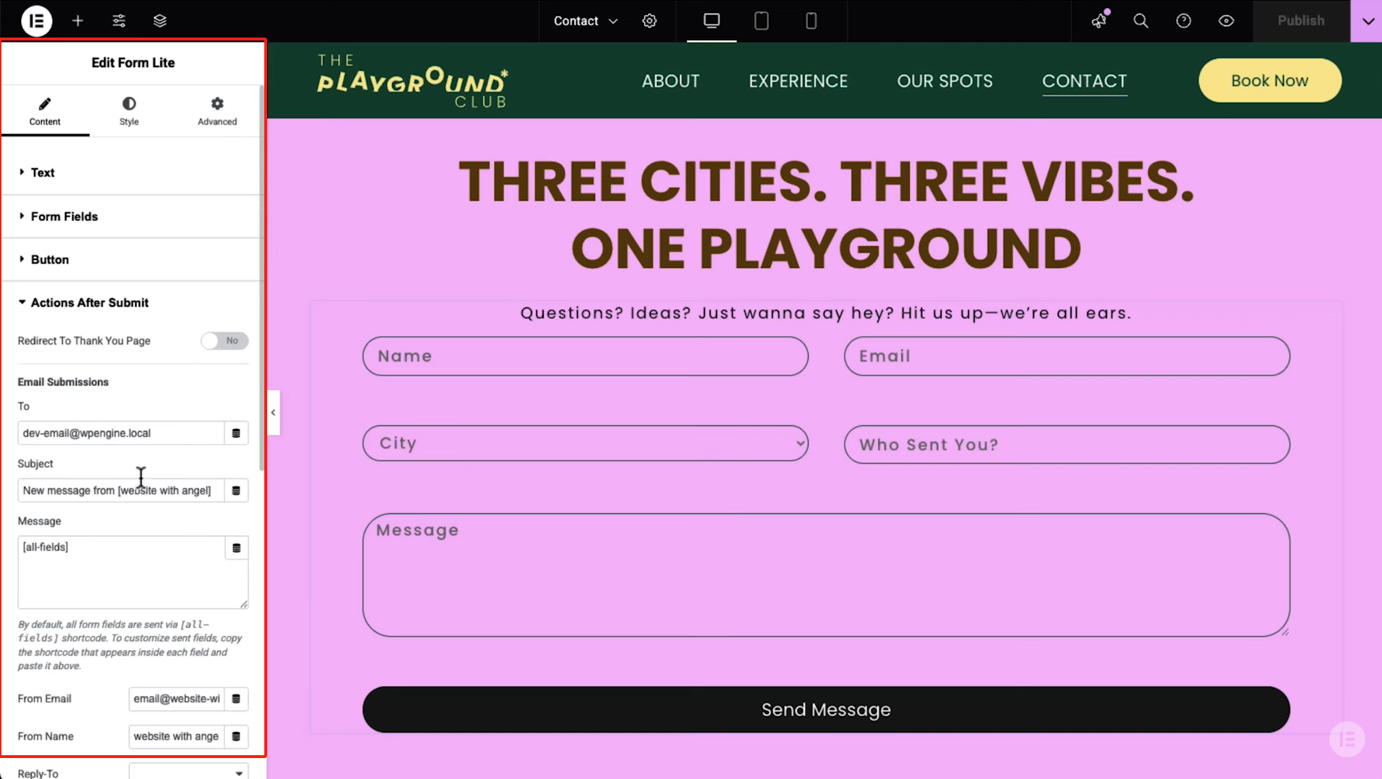Open page settings gear icon
1382x779 pixels.
click(649, 21)
